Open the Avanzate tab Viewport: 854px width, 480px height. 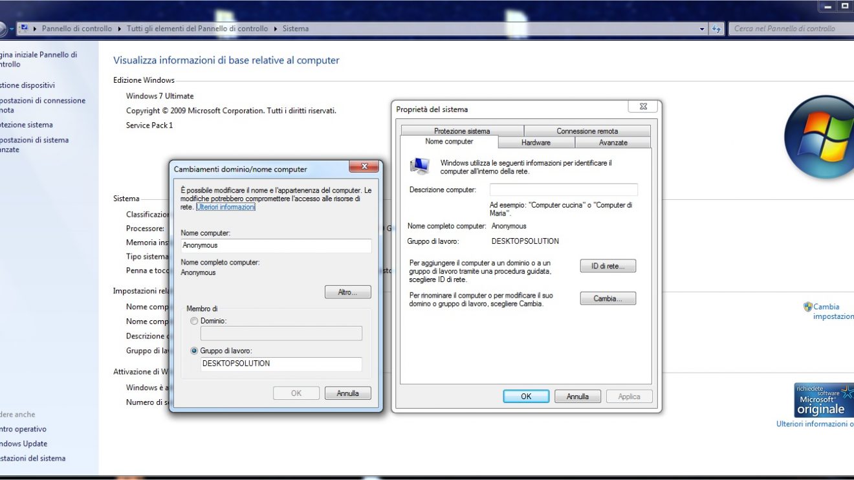pos(613,142)
